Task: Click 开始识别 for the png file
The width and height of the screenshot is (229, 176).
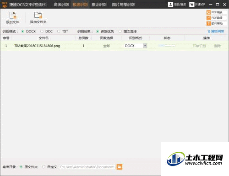Action: point(199,46)
